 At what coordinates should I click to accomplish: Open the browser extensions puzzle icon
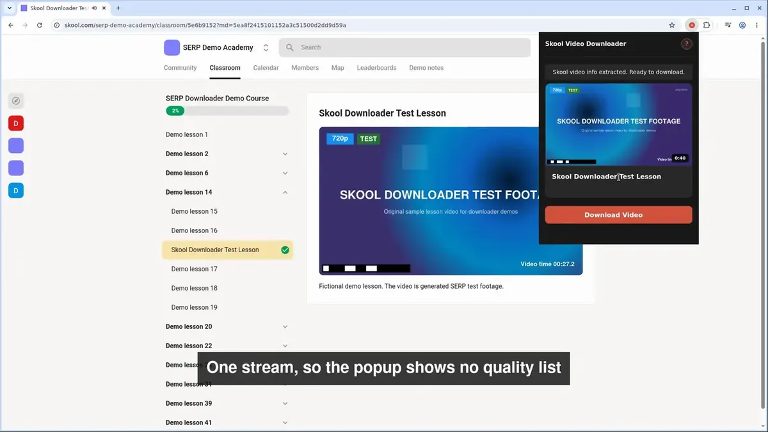point(707,25)
